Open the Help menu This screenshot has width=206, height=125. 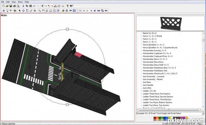point(27,2)
